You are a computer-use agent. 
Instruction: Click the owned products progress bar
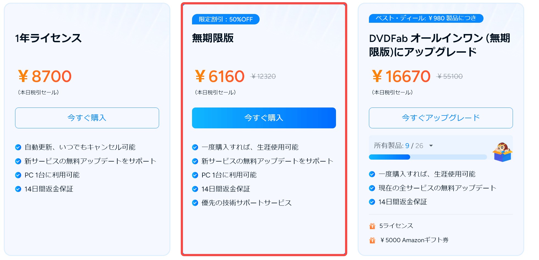coord(427,157)
